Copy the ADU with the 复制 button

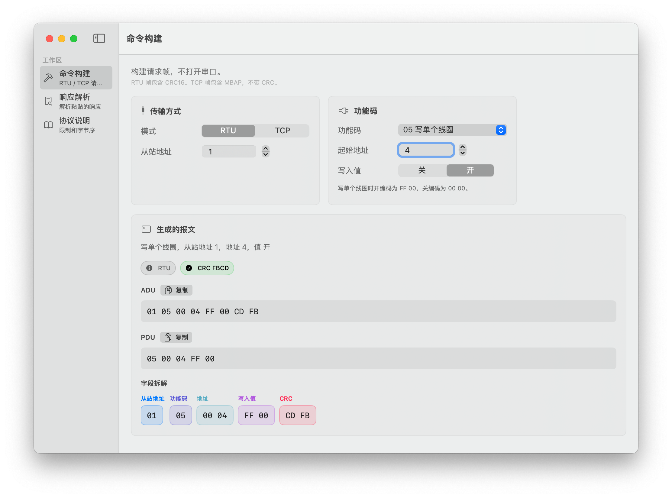(176, 290)
